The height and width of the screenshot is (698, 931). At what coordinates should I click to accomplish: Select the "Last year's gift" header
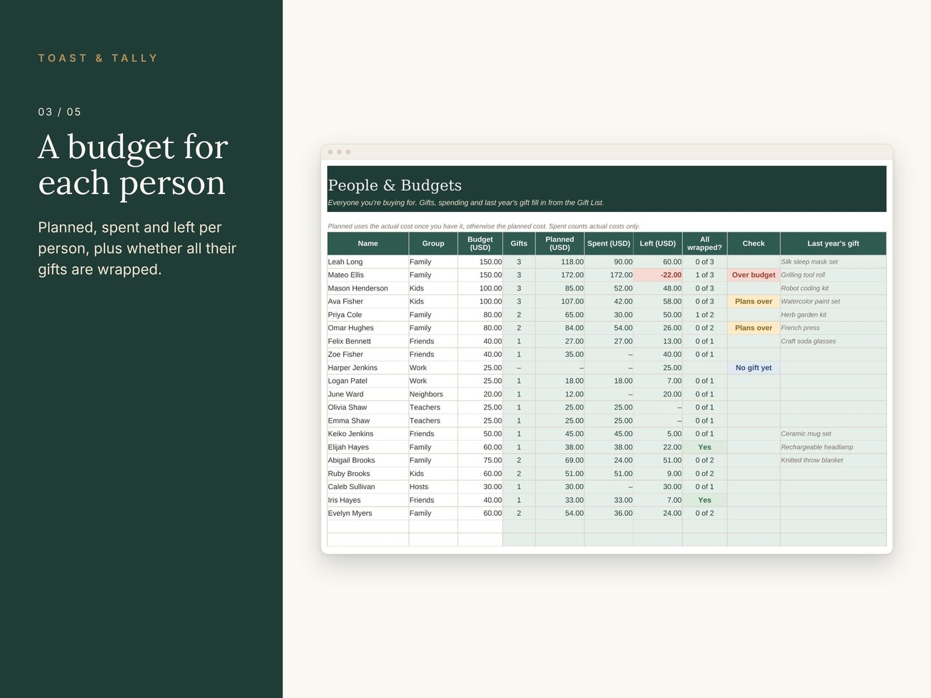pos(833,244)
